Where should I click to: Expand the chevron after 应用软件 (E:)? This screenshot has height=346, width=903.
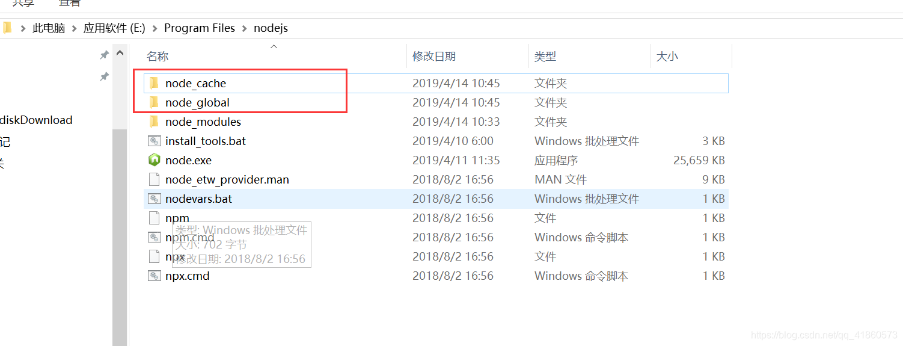coord(155,28)
